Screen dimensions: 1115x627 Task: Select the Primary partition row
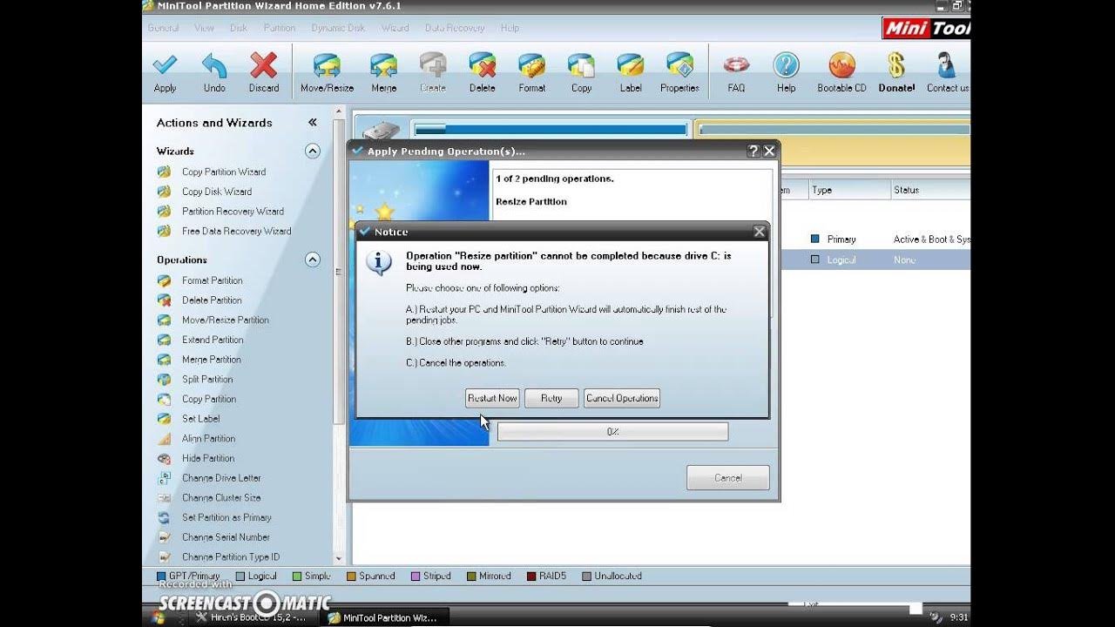(875, 239)
